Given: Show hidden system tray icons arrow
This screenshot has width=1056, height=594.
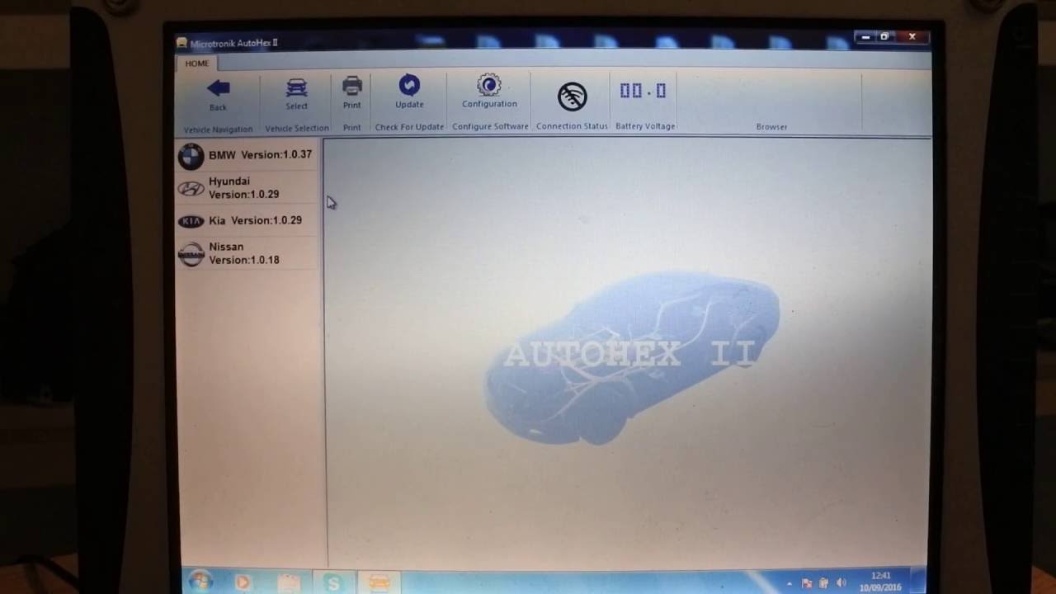Looking at the screenshot, I should click(790, 584).
